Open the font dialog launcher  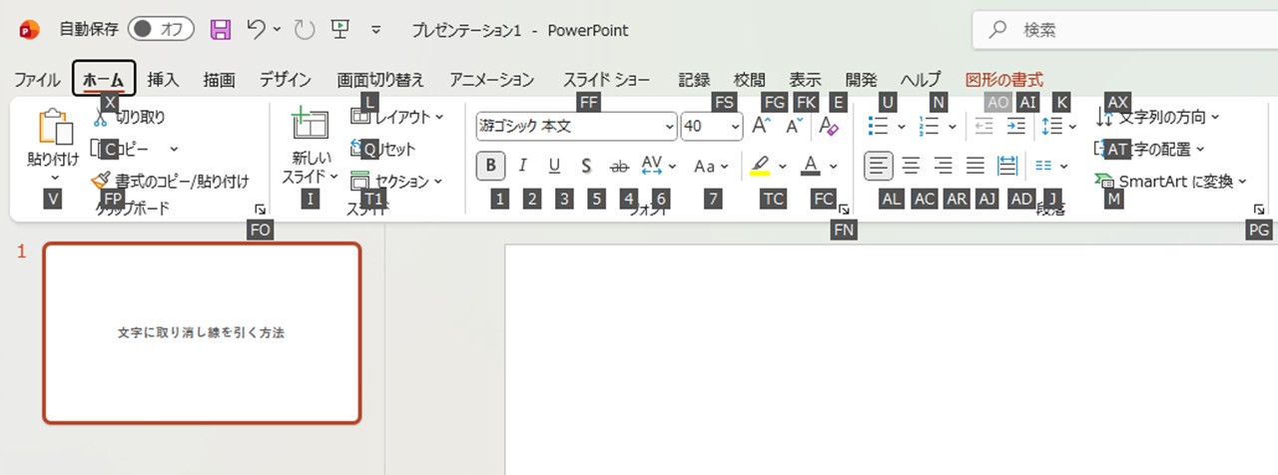[844, 210]
